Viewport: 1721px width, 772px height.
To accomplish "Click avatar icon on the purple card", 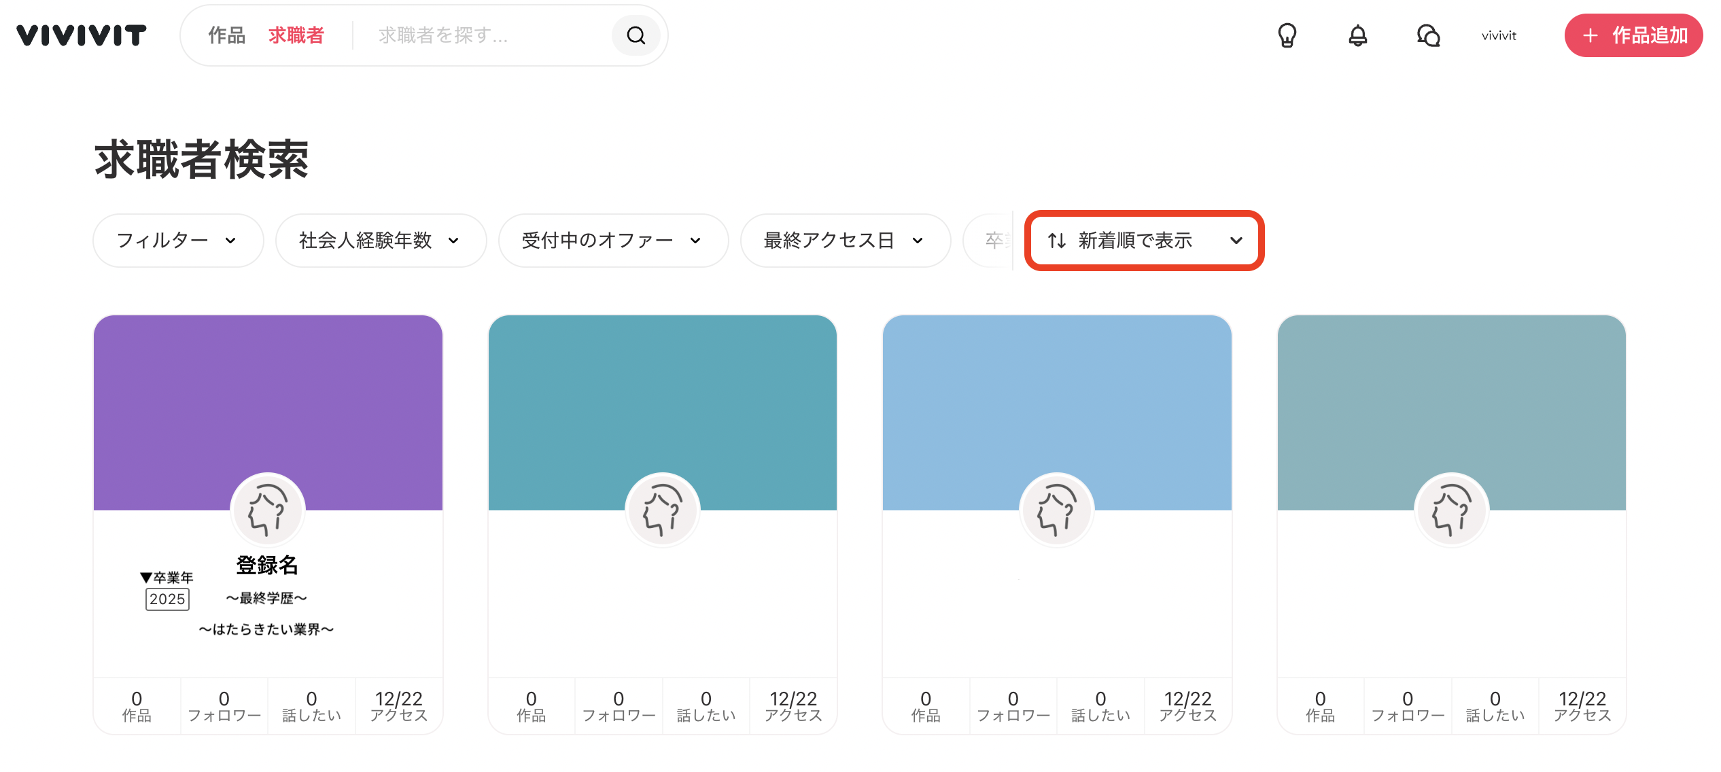I will coord(268,510).
